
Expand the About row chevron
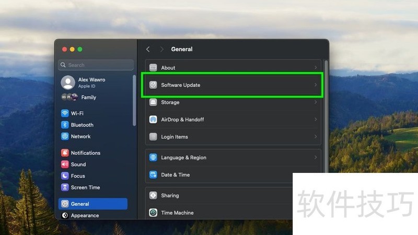(x=316, y=68)
